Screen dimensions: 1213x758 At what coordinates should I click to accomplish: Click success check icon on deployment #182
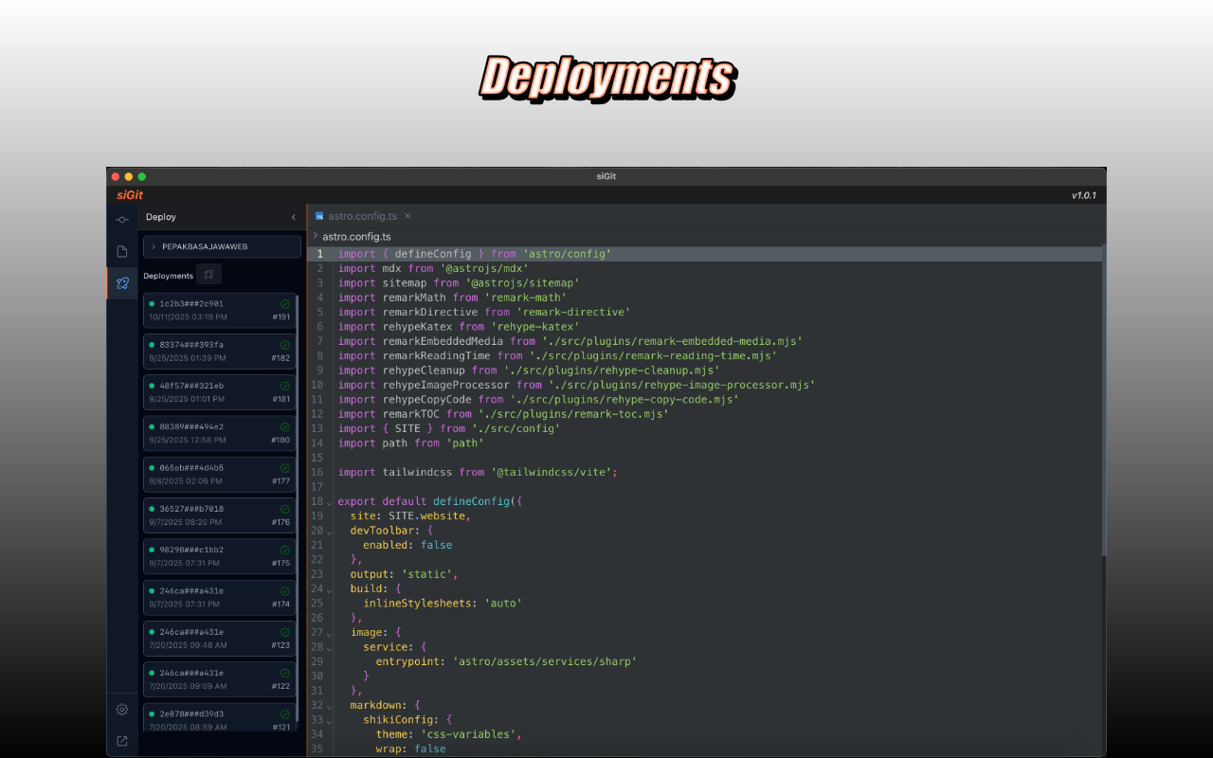tap(285, 345)
